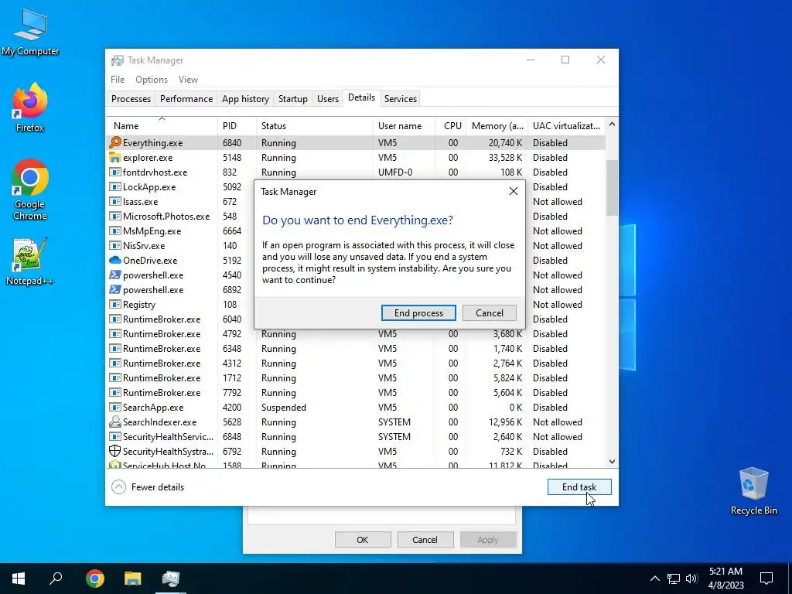Viewport: 792px width, 594px height.
Task: Switch to the App history tab
Action: [x=245, y=99]
